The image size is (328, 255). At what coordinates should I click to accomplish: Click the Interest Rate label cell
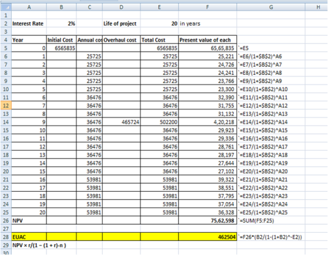pyautogui.click(x=29, y=23)
